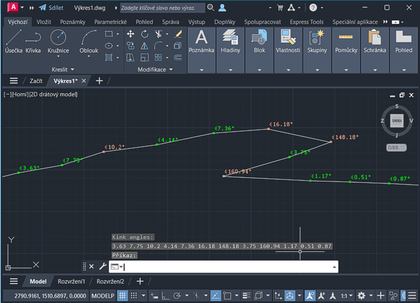Toggle the drawing grid display in status bar
Screen dimensions: 420x303
(x=122, y=296)
